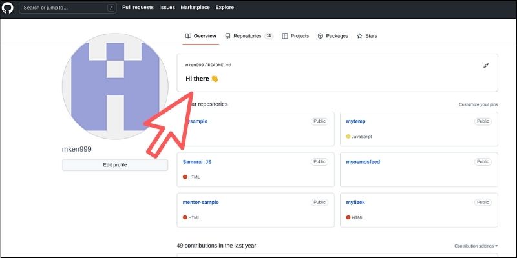The image size is (517, 258).
Task: Click the 49 contributions in the last year text
Action: 216,246
